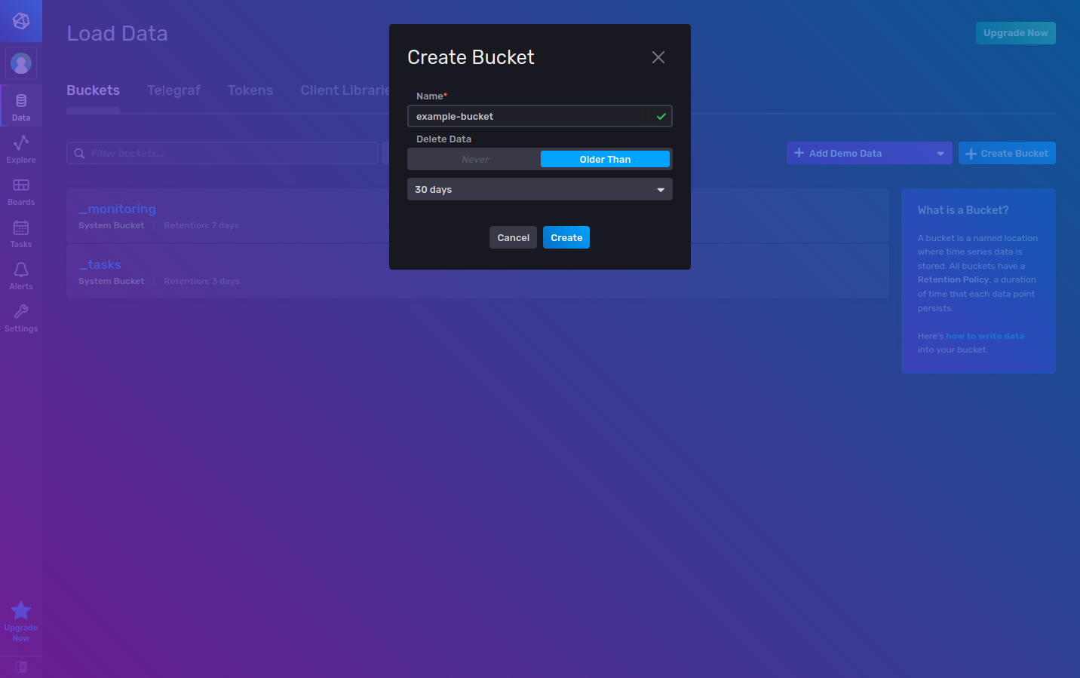The height and width of the screenshot is (678, 1080).
Task: Open the Tokens tab
Action: pos(250,90)
